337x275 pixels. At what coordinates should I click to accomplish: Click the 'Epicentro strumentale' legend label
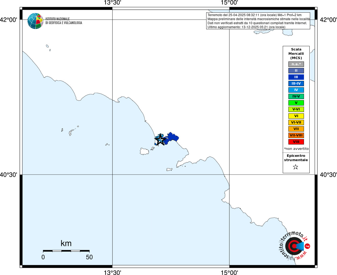[296, 158]
